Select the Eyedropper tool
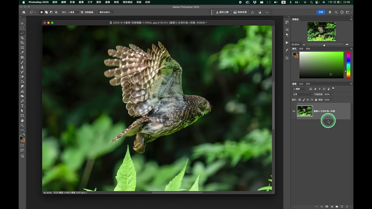This screenshot has width=372, height=209. pyautogui.click(x=22, y=53)
